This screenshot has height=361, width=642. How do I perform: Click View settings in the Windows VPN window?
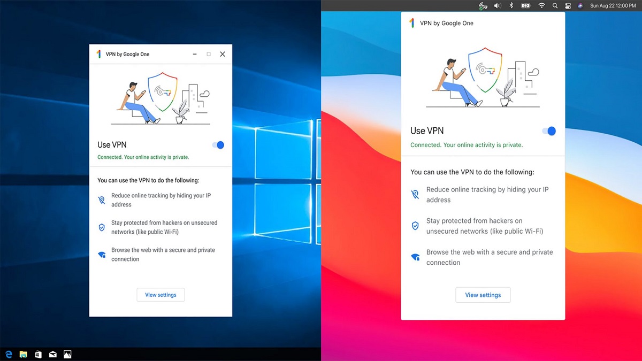point(160,295)
